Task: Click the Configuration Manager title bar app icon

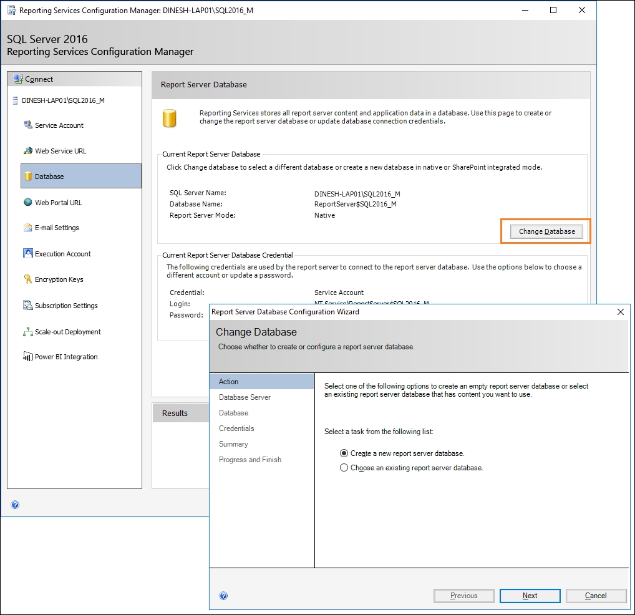Action: point(12,10)
